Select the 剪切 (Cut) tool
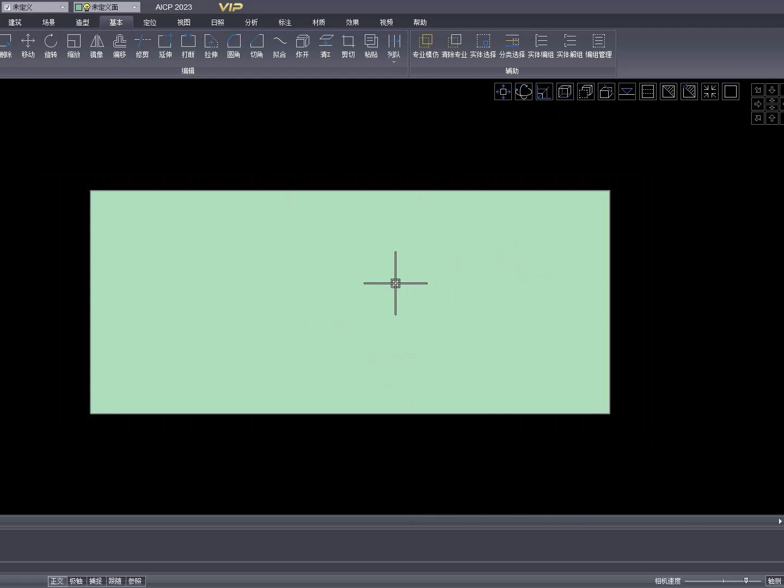Viewport: 784px width, 588px height. pyautogui.click(x=348, y=46)
